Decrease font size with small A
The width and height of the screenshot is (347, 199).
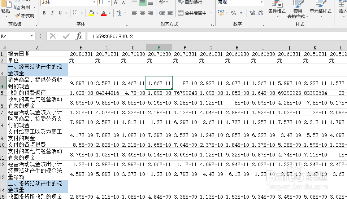[123, 3]
